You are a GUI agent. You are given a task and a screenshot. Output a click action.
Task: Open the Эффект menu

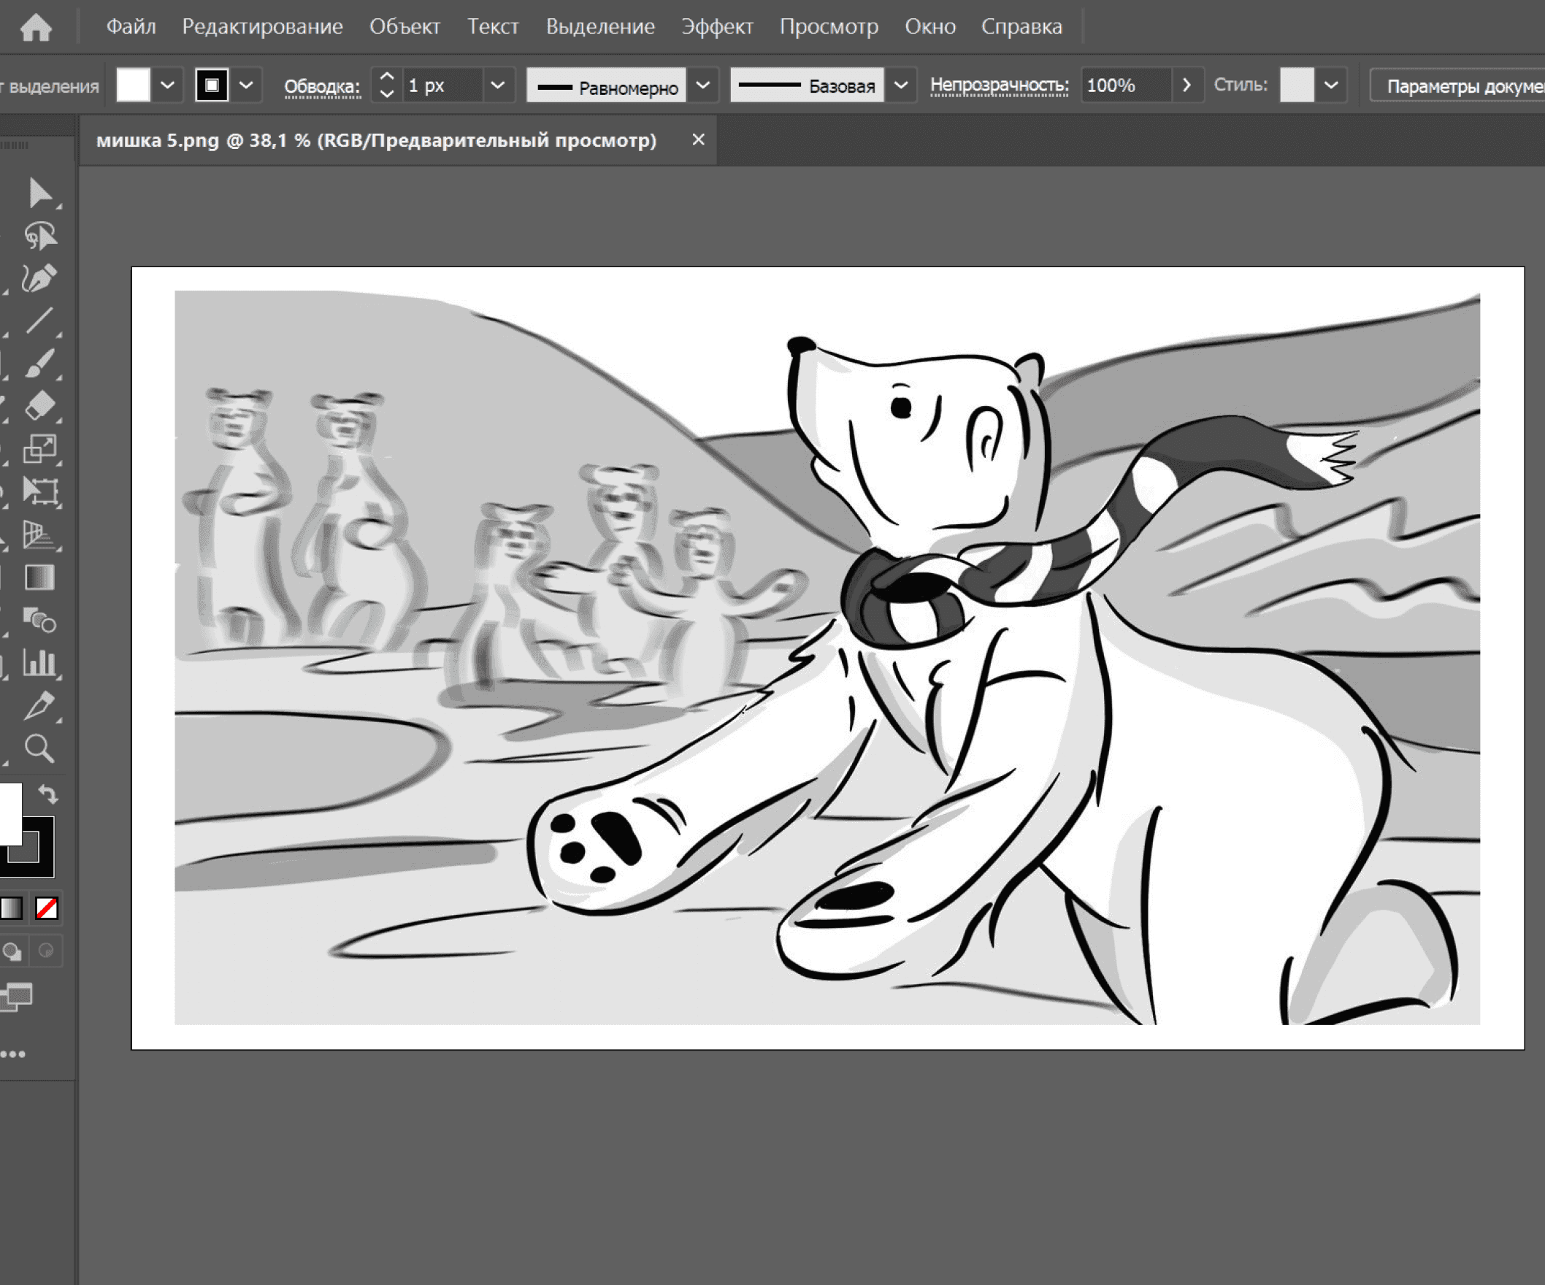(716, 26)
